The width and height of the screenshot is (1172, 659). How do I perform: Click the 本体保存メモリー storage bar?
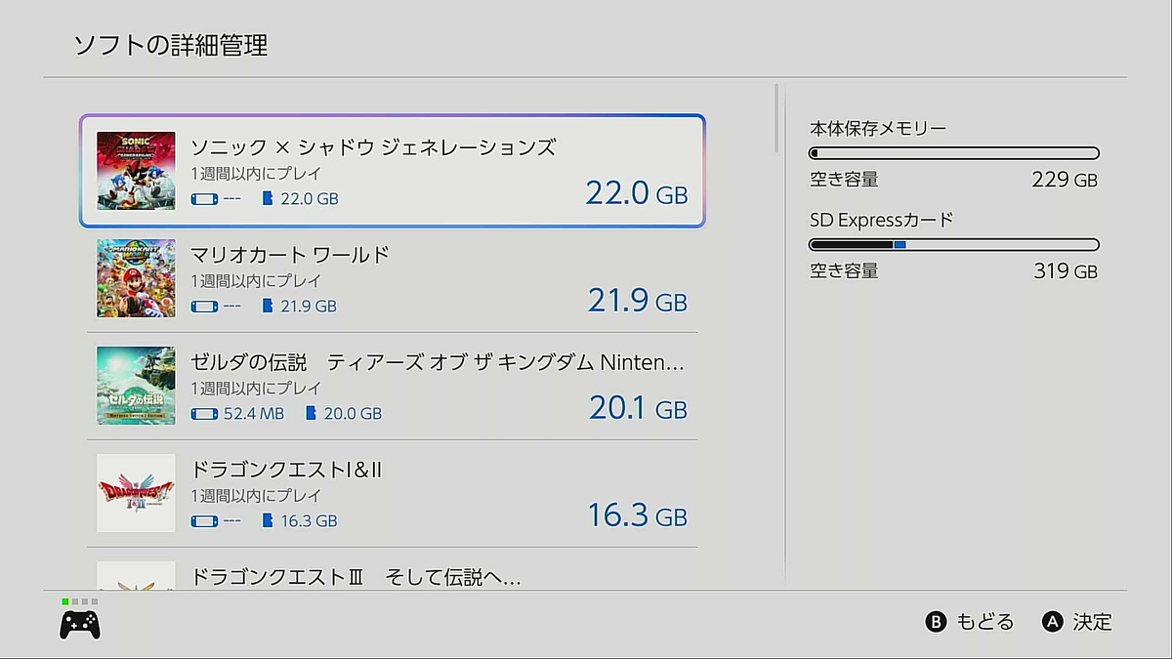954,153
